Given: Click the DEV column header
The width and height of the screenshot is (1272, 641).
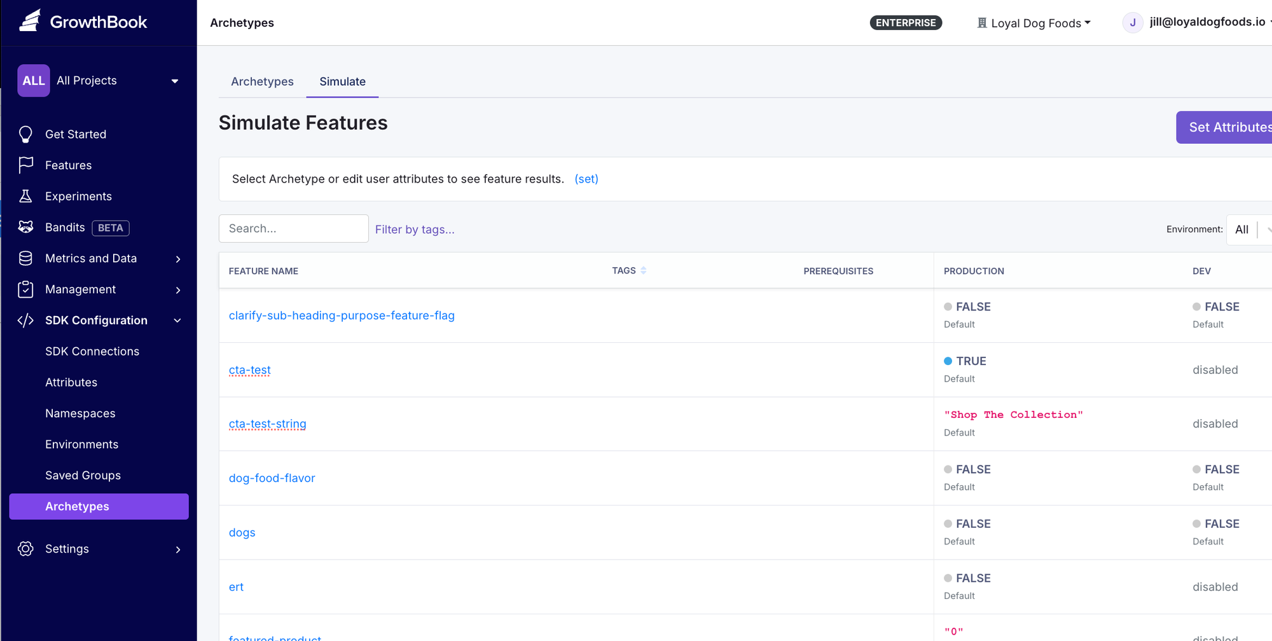Looking at the screenshot, I should tap(1201, 271).
